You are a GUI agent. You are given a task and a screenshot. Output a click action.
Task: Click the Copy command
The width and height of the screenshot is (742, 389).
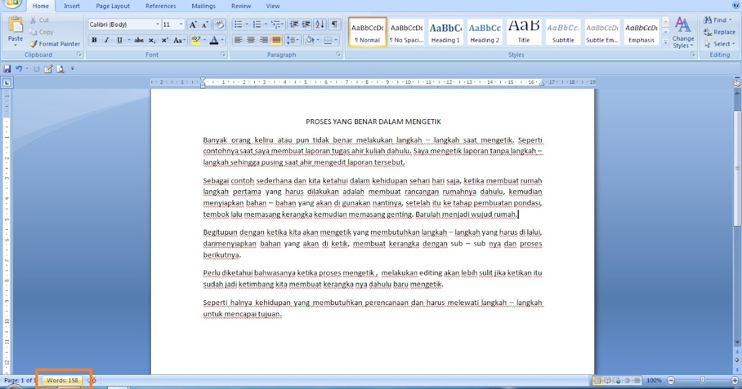41,31
